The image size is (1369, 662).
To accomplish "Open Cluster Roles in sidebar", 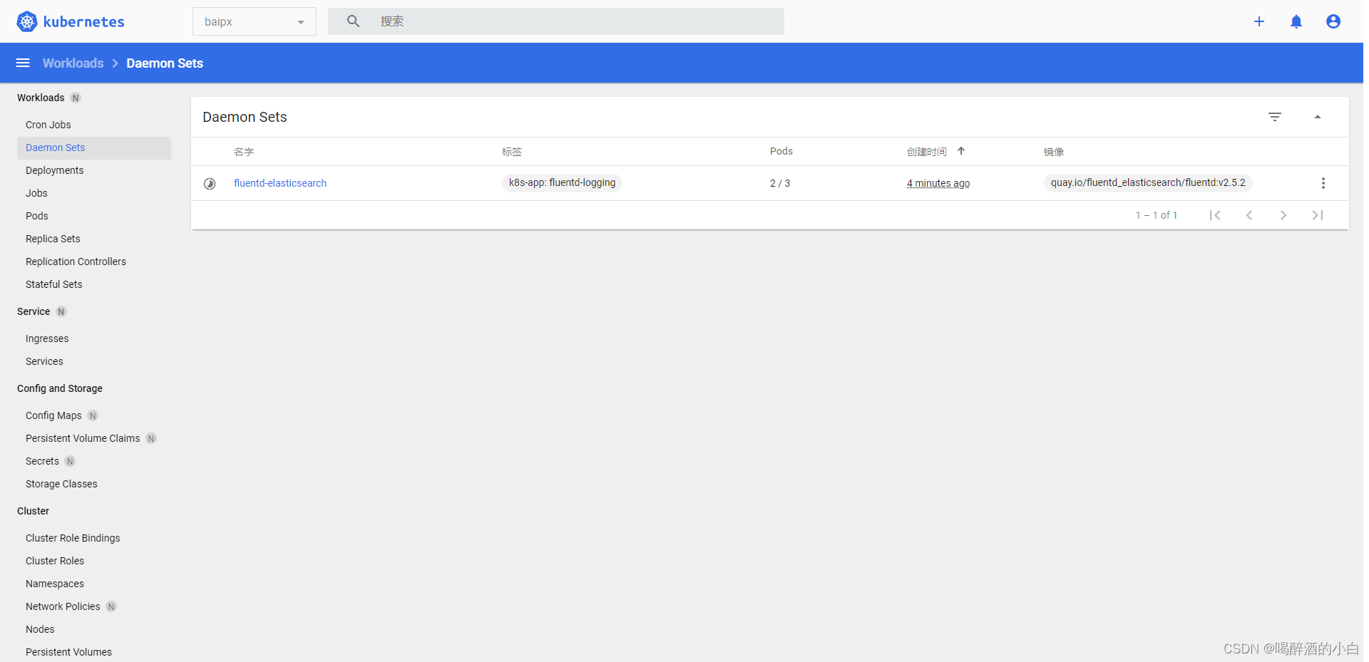I will click(55, 561).
